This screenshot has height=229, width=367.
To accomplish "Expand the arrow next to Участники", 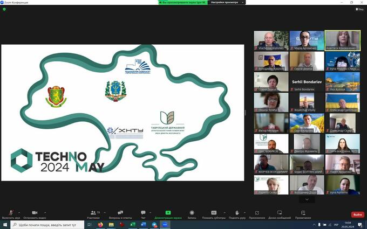I will [104, 213].
